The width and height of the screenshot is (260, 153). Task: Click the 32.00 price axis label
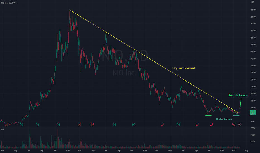[253, 73]
